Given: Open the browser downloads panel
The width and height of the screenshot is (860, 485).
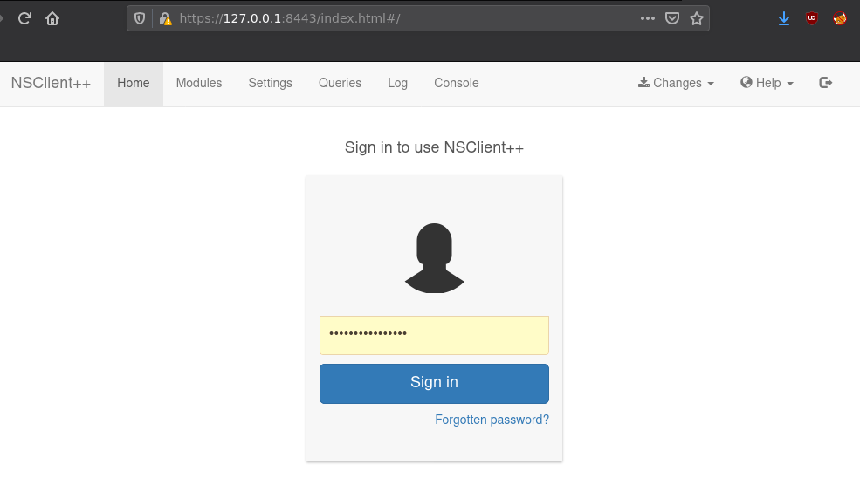Looking at the screenshot, I should [784, 18].
